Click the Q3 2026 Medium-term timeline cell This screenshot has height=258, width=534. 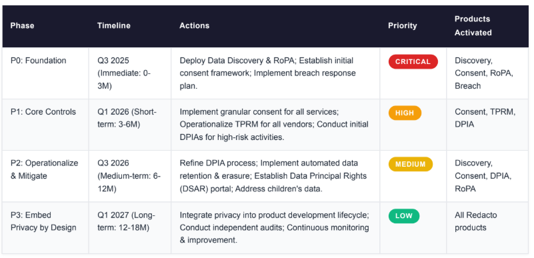[x=130, y=176]
